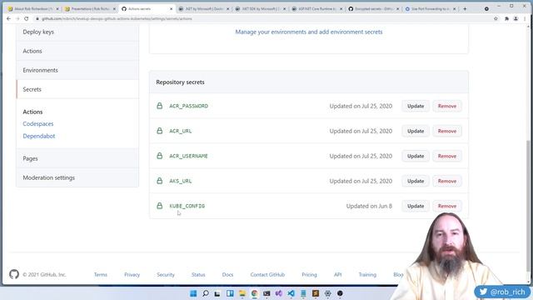Open the footer Privacy link
Viewport: 533px width, 300px height.
tap(132, 274)
